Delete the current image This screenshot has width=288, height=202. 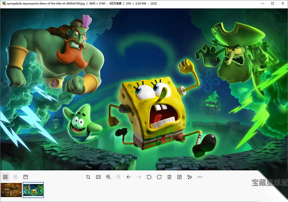click(x=169, y=177)
